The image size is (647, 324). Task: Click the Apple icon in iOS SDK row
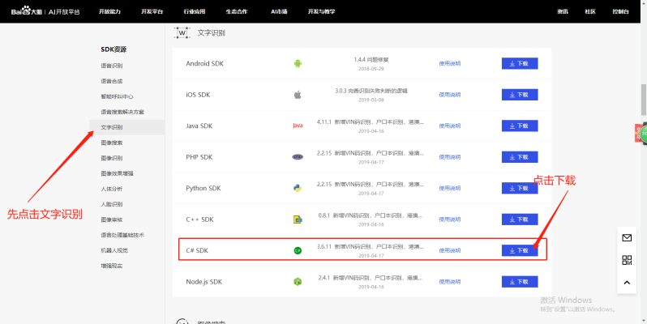click(298, 95)
